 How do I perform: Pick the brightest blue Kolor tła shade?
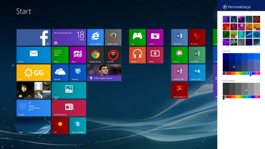point(257,56)
